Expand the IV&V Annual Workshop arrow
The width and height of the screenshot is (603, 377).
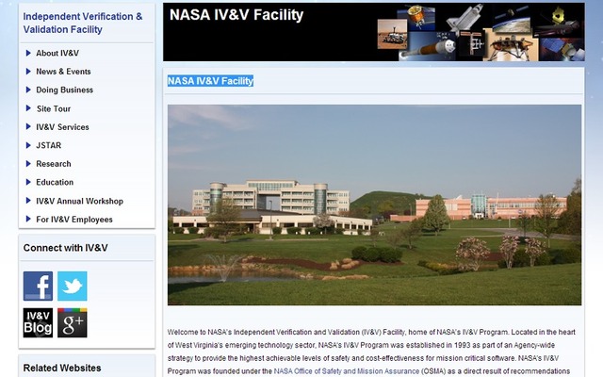click(28, 201)
